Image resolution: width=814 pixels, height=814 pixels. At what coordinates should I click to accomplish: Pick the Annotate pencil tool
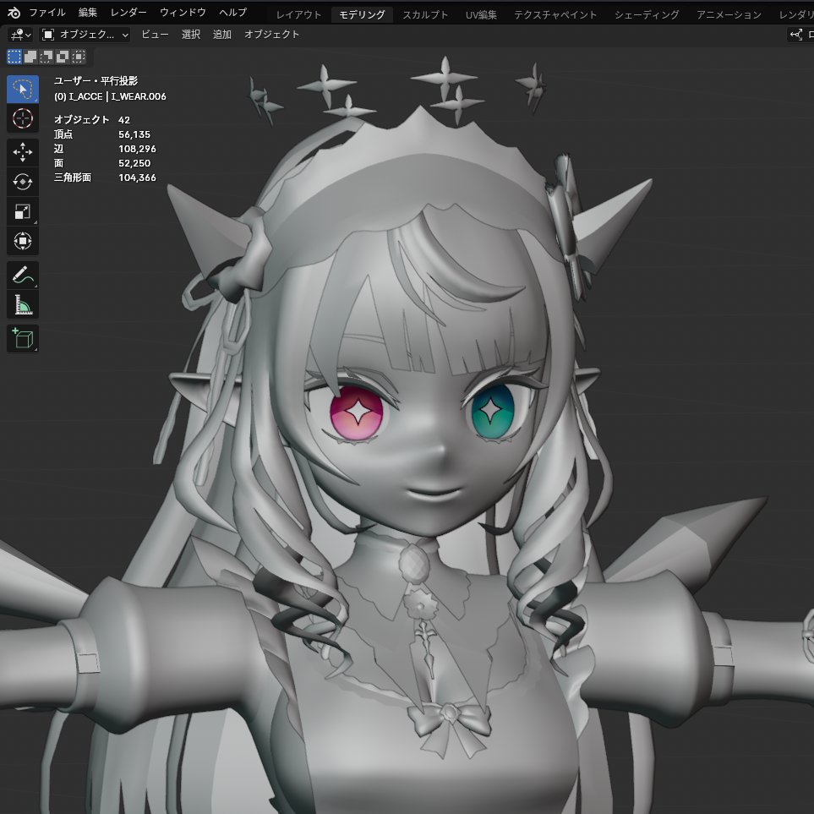click(22, 276)
